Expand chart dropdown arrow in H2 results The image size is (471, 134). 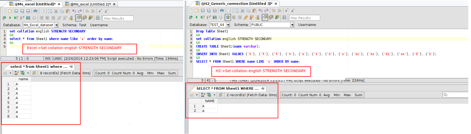click(x=197, y=95)
